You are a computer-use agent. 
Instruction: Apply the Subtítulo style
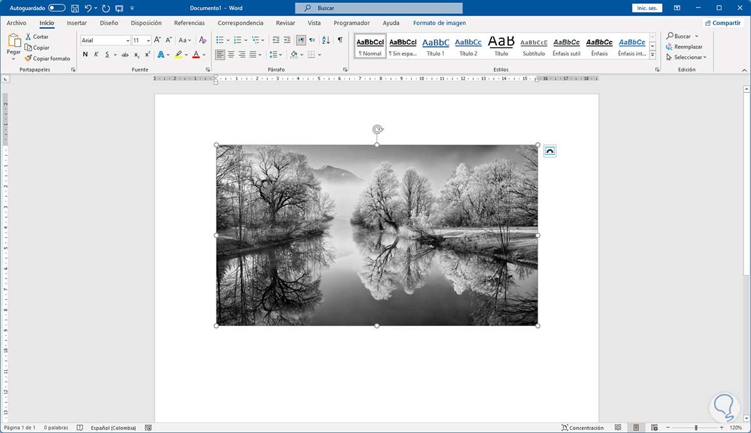pos(534,46)
